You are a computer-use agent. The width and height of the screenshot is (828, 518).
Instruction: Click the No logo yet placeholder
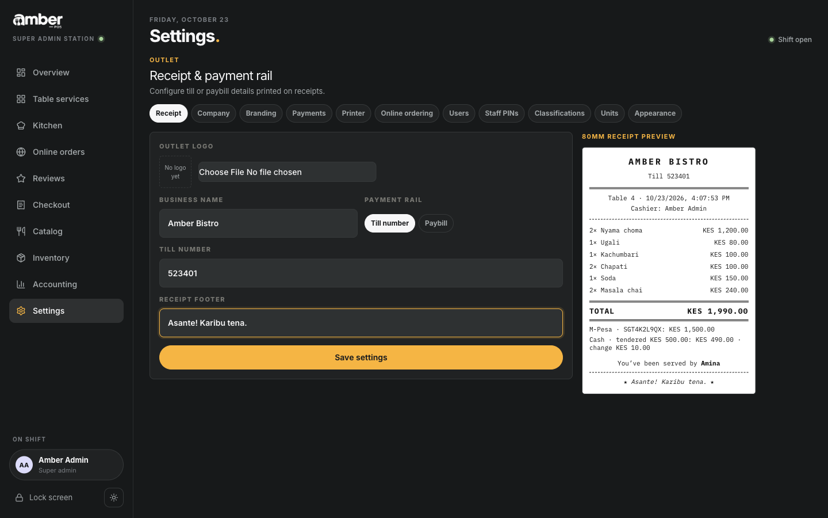(x=175, y=172)
